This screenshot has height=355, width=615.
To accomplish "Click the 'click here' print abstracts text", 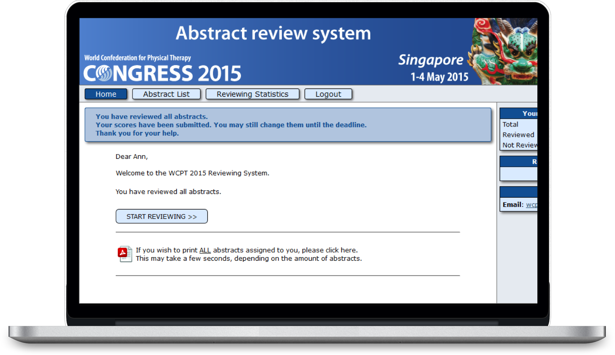I will [x=341, y=250].
